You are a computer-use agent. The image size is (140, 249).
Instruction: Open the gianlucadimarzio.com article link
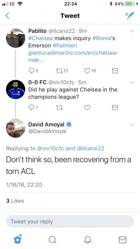[73, 56]
